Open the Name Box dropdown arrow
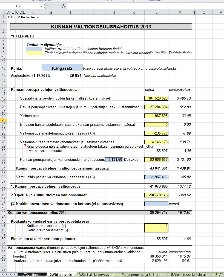The image size is (224, 277). tap(41, 6)
